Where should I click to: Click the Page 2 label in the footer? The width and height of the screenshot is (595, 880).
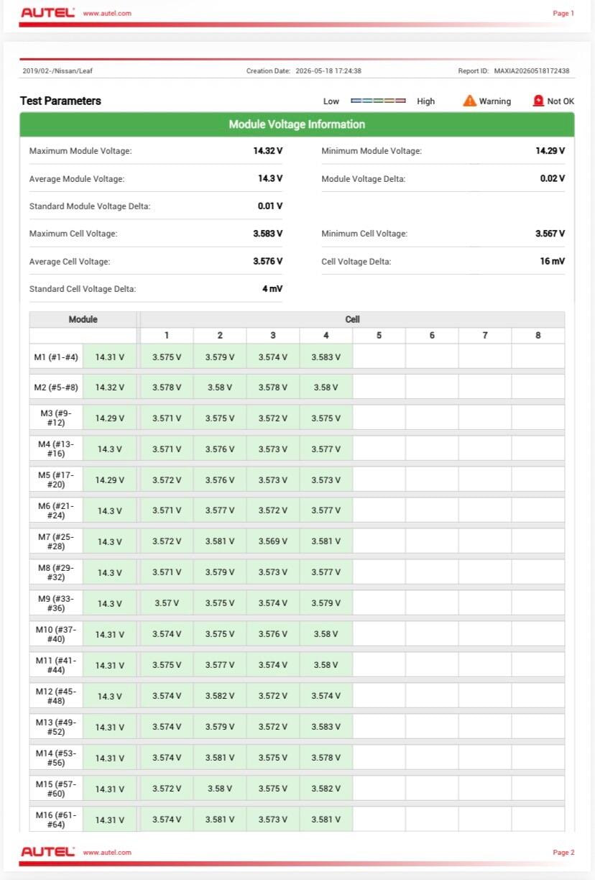(x=563, y=852)
